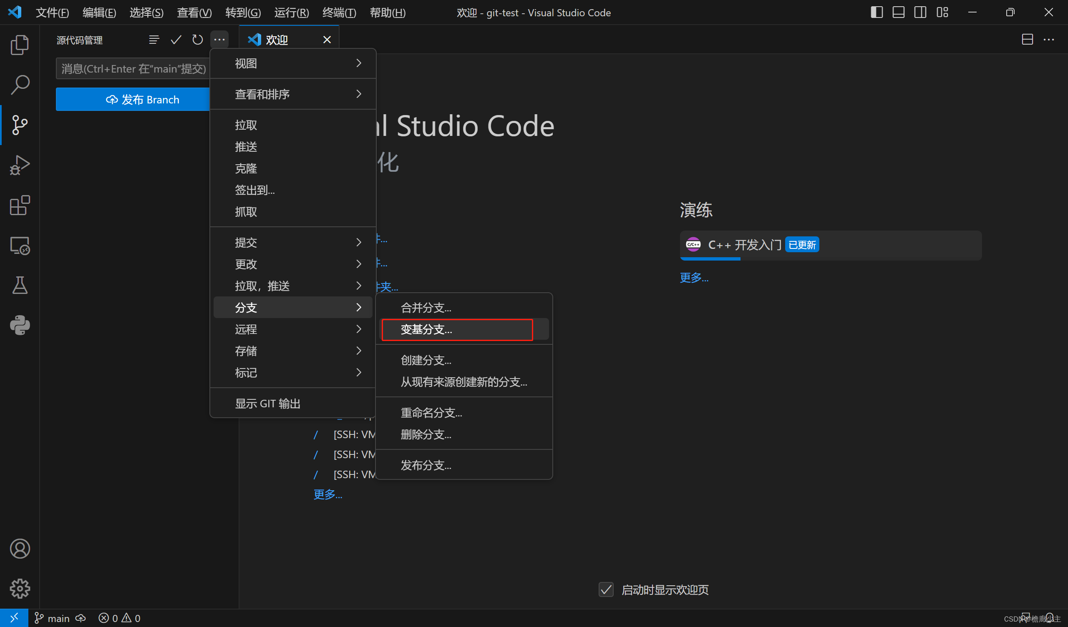Open the Search view icon
This screenshot has width=1068, height=627.
20,85
